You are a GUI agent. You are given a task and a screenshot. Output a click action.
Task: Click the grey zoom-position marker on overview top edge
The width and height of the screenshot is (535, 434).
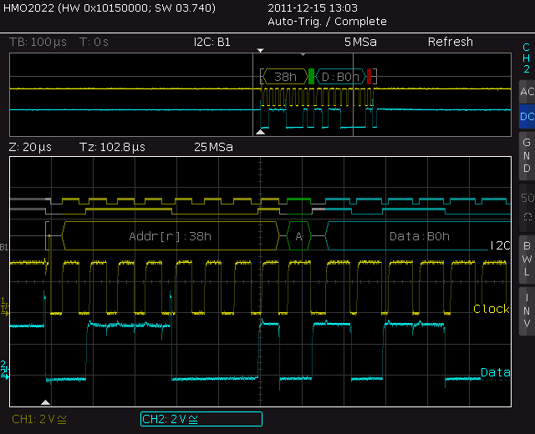303,54
